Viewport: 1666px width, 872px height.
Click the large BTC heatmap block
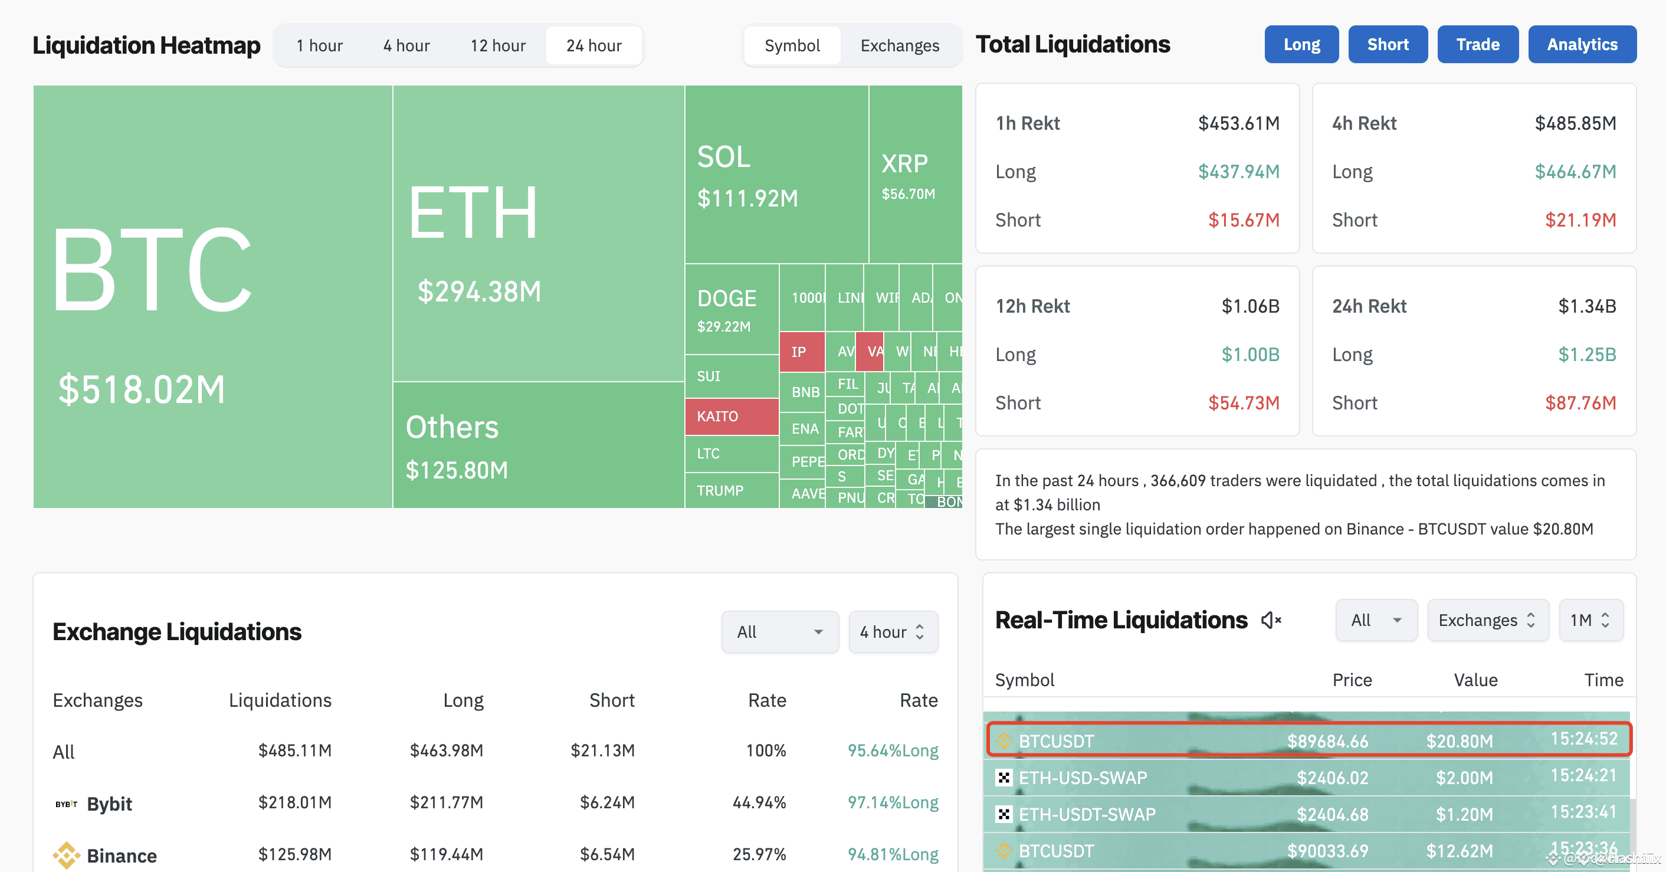213,296
